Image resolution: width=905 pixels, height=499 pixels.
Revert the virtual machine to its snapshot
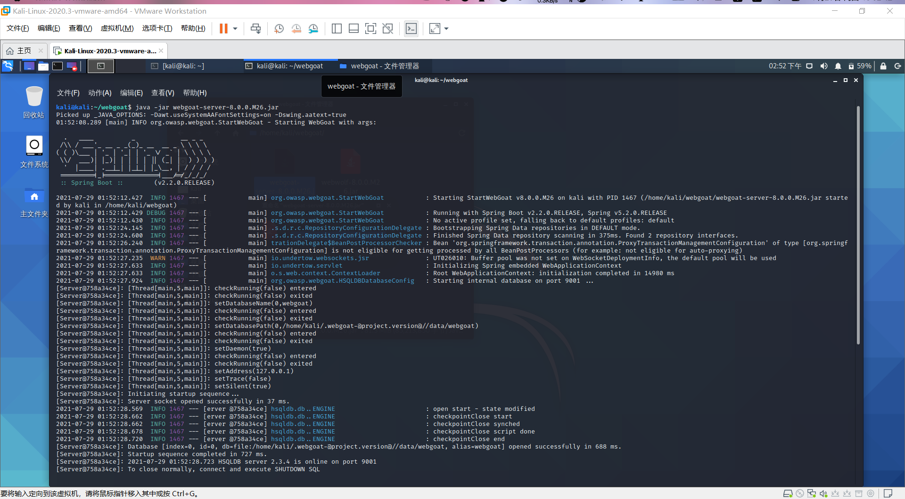tap(296, 28)
